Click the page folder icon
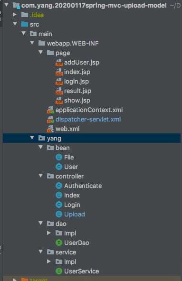Screen dimensions: 182x281 (x=50, y=53)
